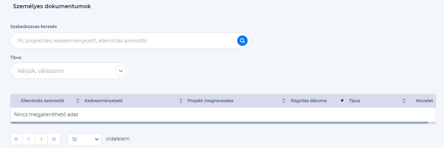Go to next page arrow button

pyautogui.click(x=42, y=139)
